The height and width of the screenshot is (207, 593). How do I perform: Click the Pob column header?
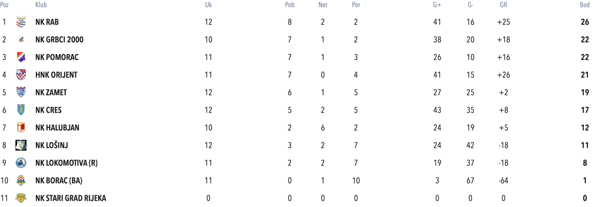290,5
